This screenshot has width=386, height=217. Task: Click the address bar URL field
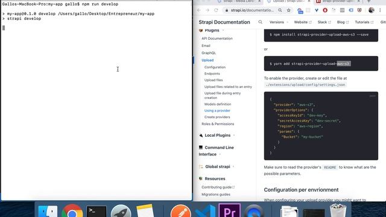click(252, 10)
